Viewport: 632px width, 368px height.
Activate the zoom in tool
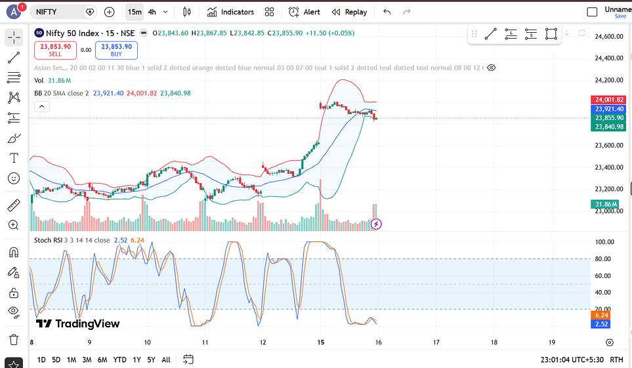14,225
